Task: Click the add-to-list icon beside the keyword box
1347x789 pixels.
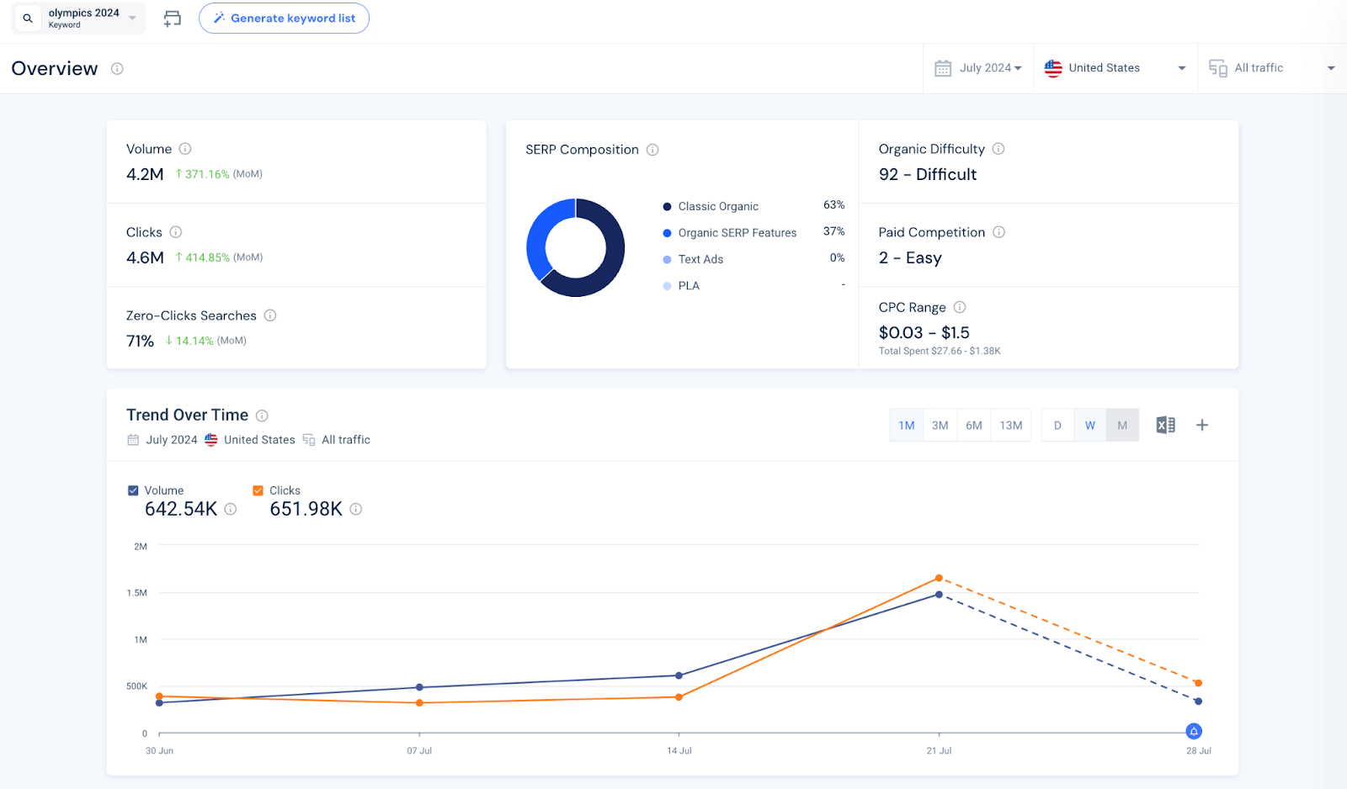Action: point(173,18)
